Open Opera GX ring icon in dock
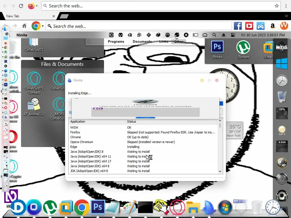The image size is (291, 218). point(177,207)
